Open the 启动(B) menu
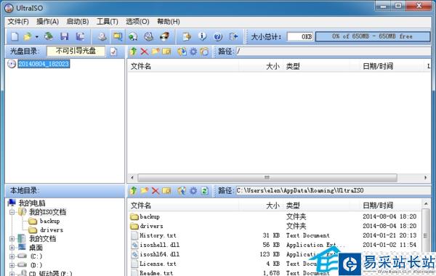This screenshot has width=436, height=276. coord(78,22)
